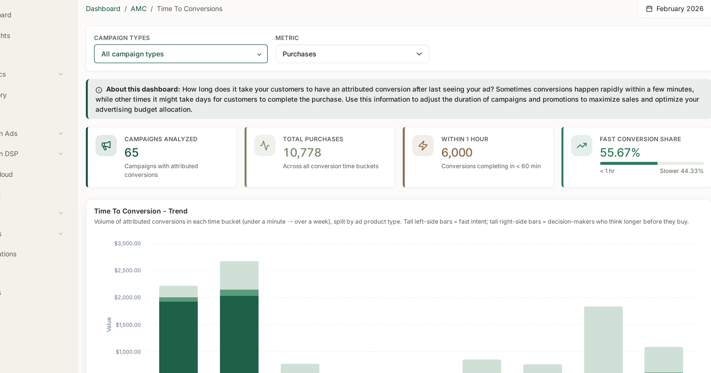
Task: Click the TOTAL PURCHASES card label
Action: point(313,139)
